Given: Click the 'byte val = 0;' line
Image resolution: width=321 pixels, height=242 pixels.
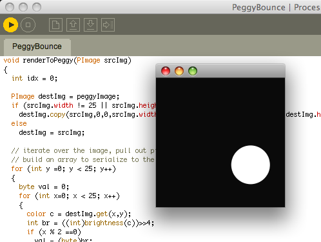Looking at the screenshot, I should (x=44, y=187).
